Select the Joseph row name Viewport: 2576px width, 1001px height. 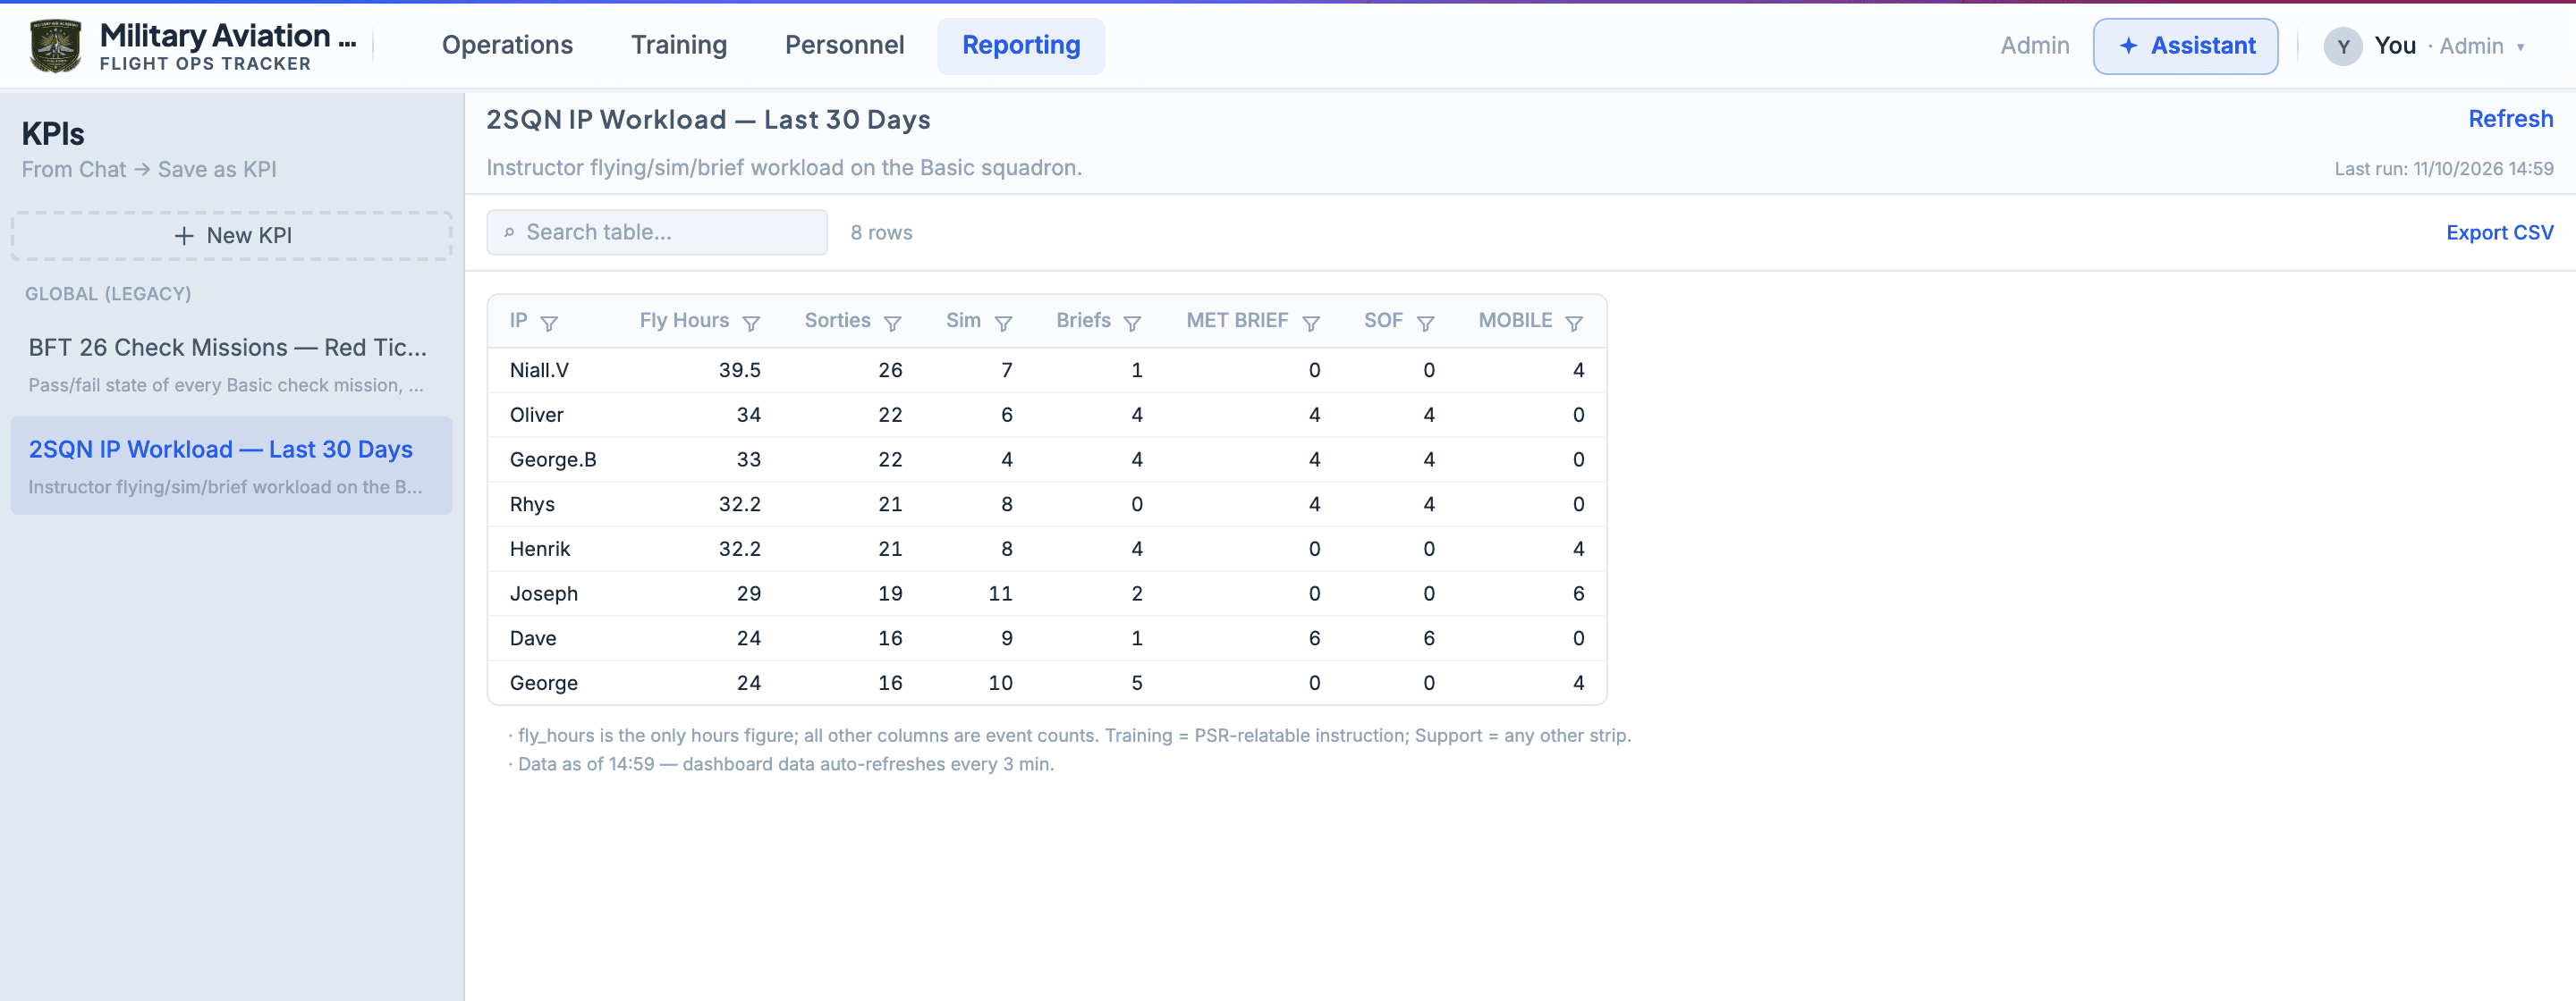click(544, 594)
